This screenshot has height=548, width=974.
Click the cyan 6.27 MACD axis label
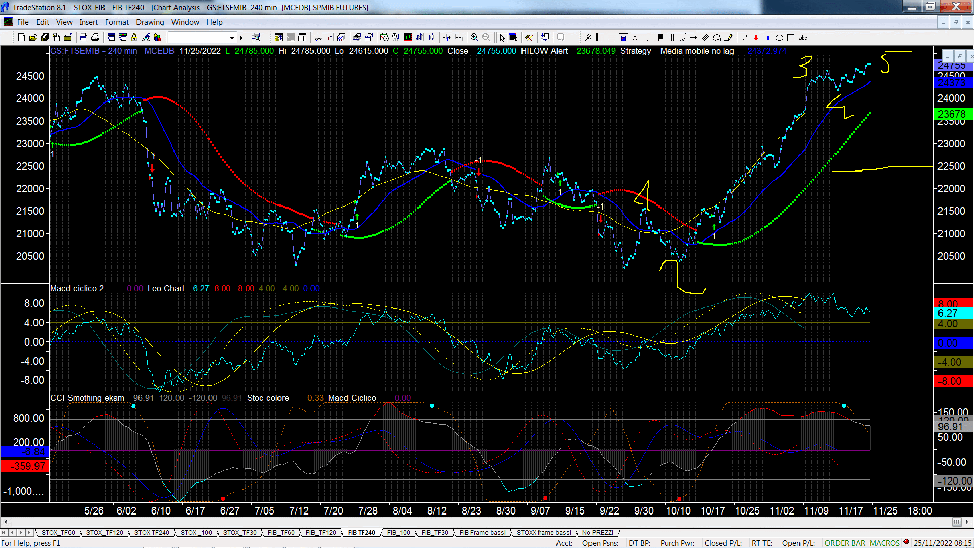pyautogui.click(x=953, y=313)
